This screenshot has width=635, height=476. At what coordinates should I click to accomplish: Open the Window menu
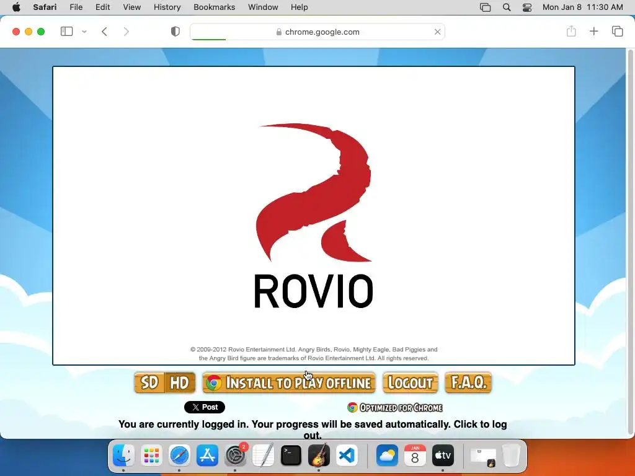tap(263, 7)
